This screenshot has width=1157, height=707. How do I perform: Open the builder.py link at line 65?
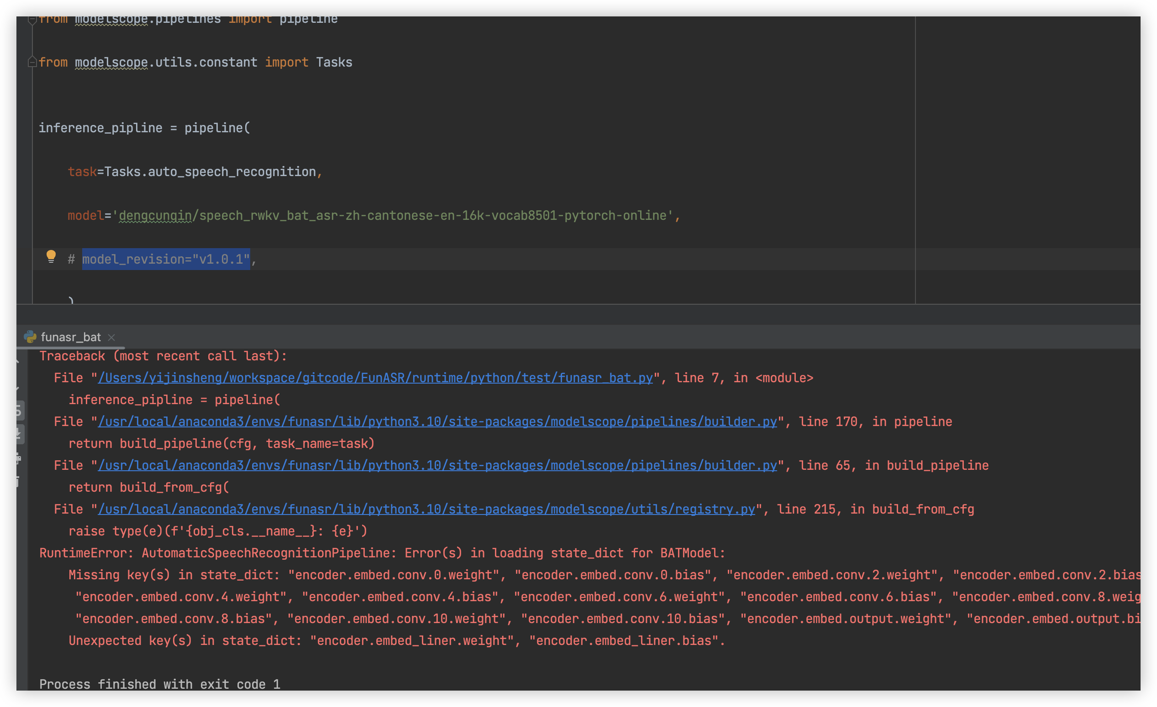tap(437, 465)
